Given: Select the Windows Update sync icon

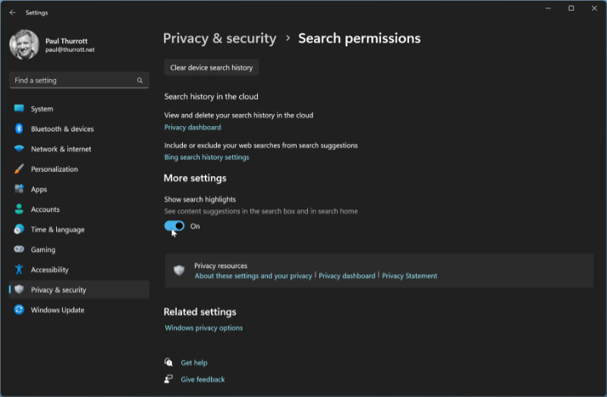Looking at the screenshot, I should click(19, 310).
